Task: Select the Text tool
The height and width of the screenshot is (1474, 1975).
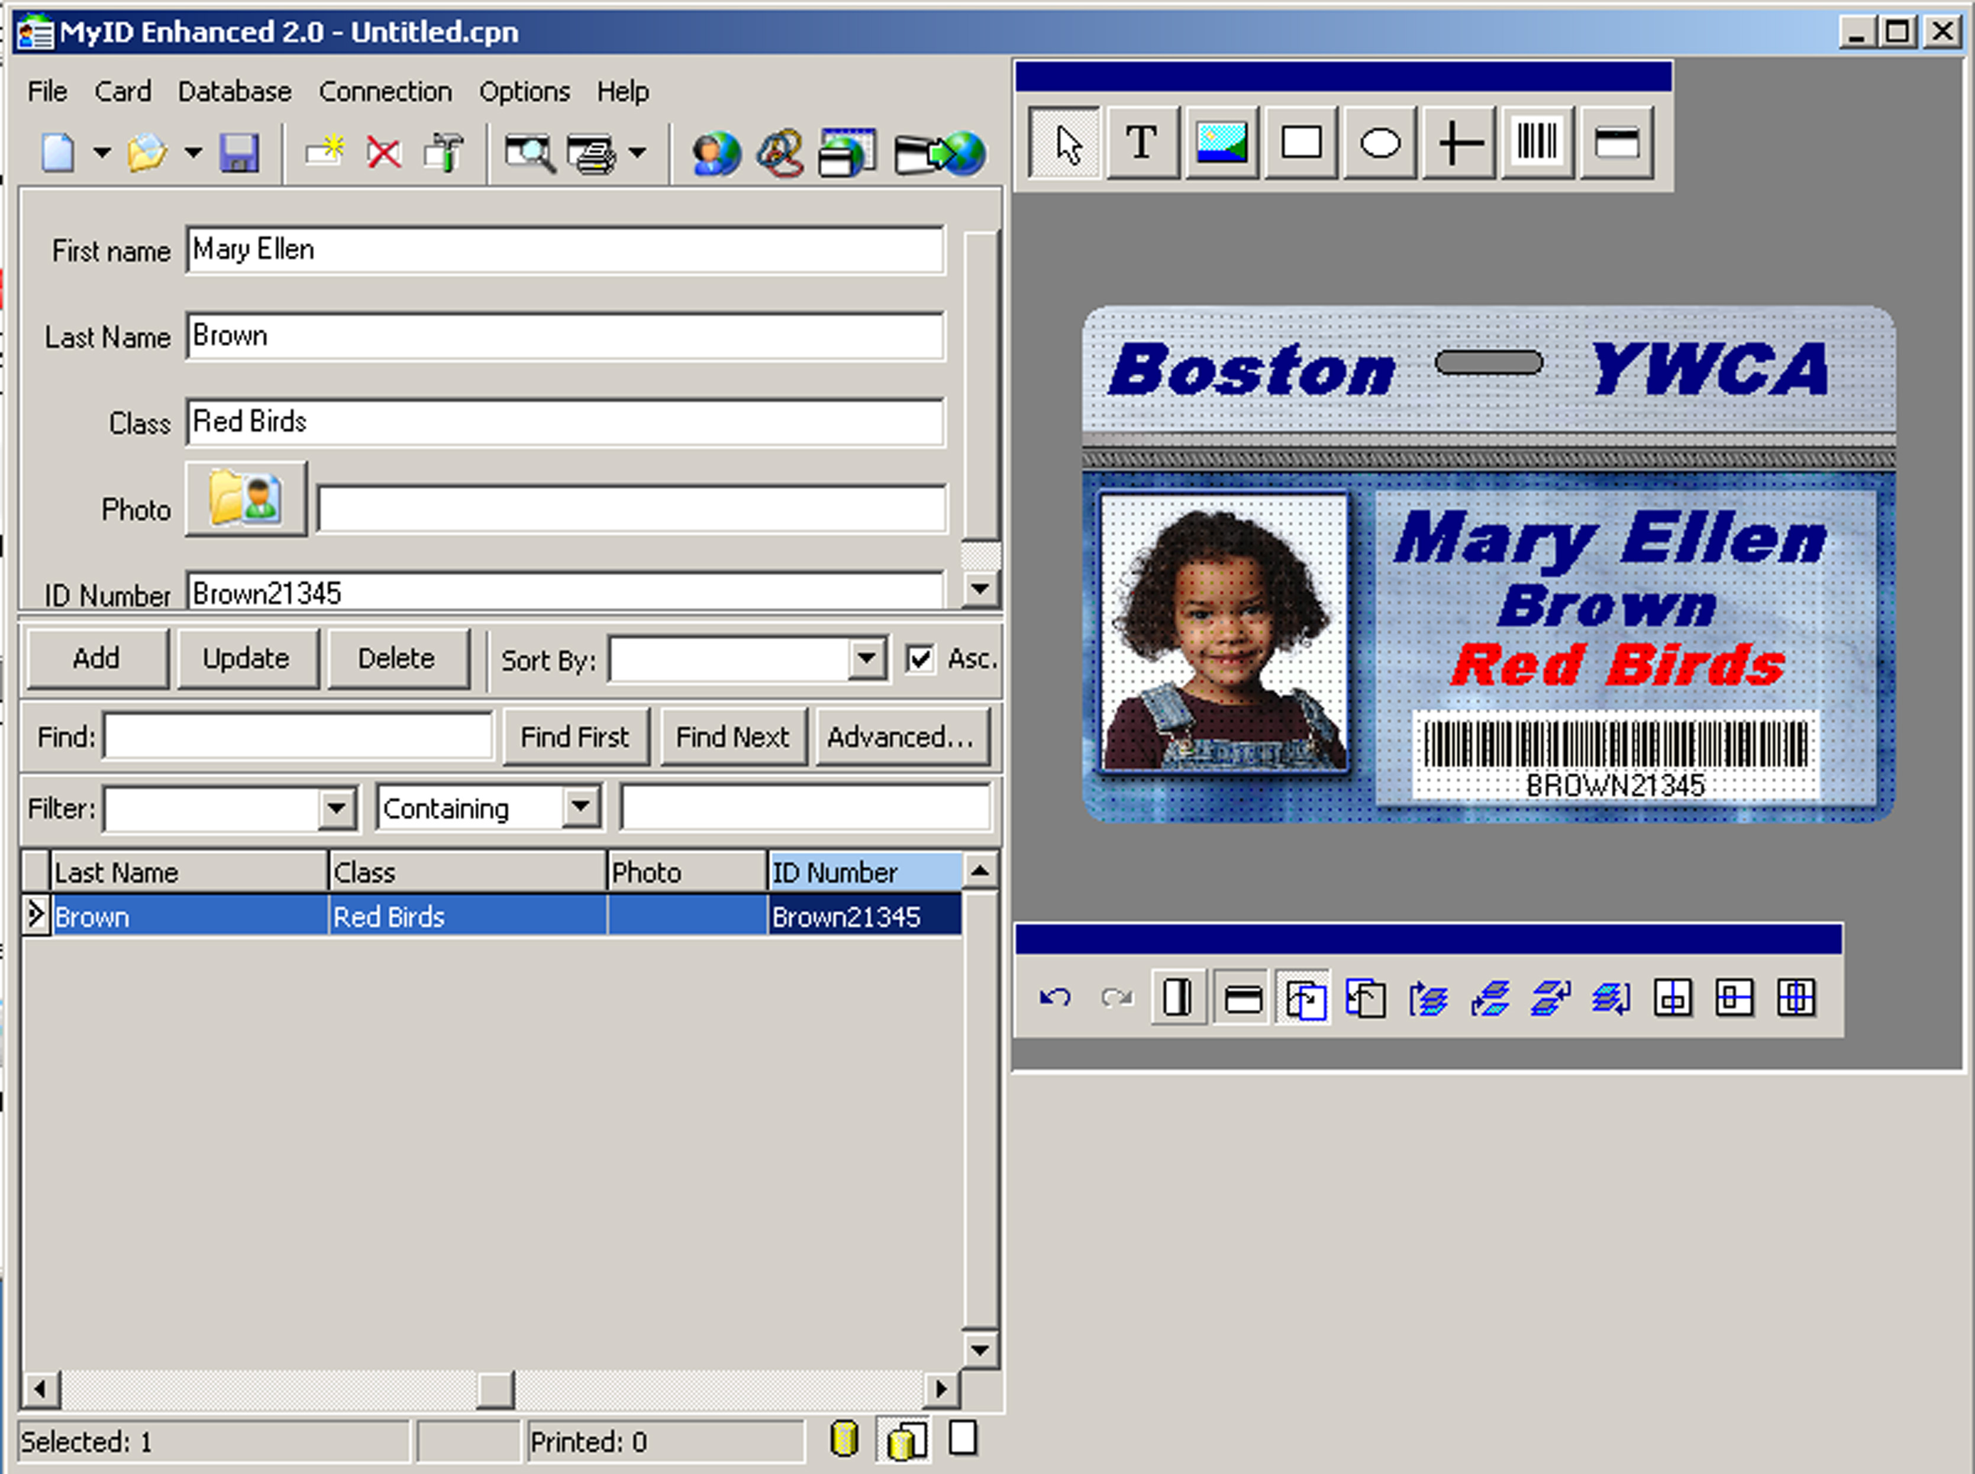Action: coord(1143,143)
